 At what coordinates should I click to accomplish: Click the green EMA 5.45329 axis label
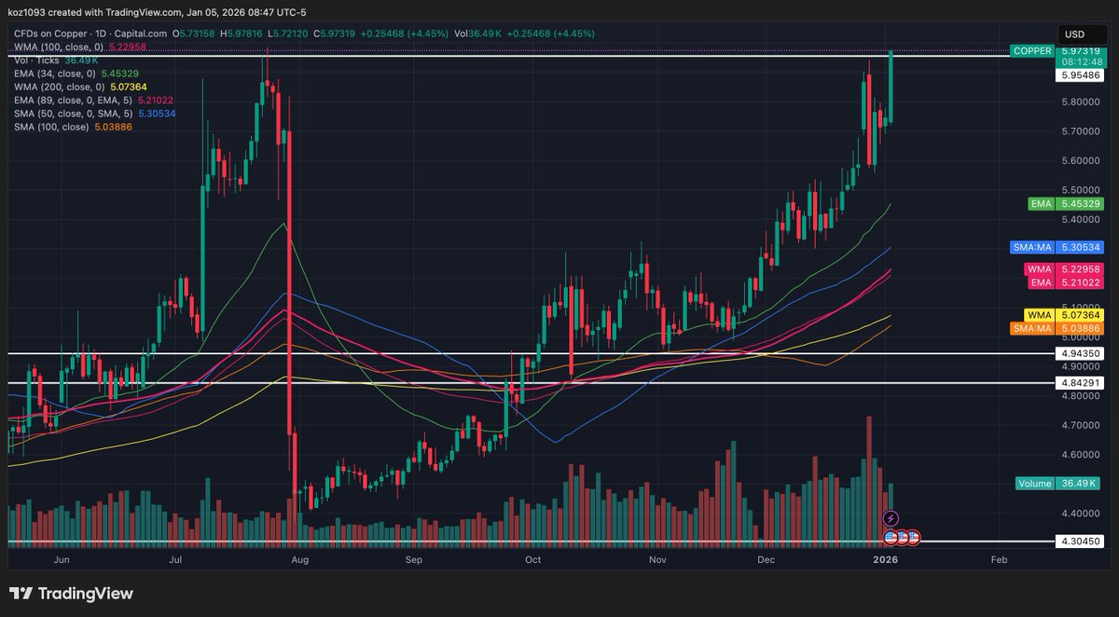point(1065,203)
